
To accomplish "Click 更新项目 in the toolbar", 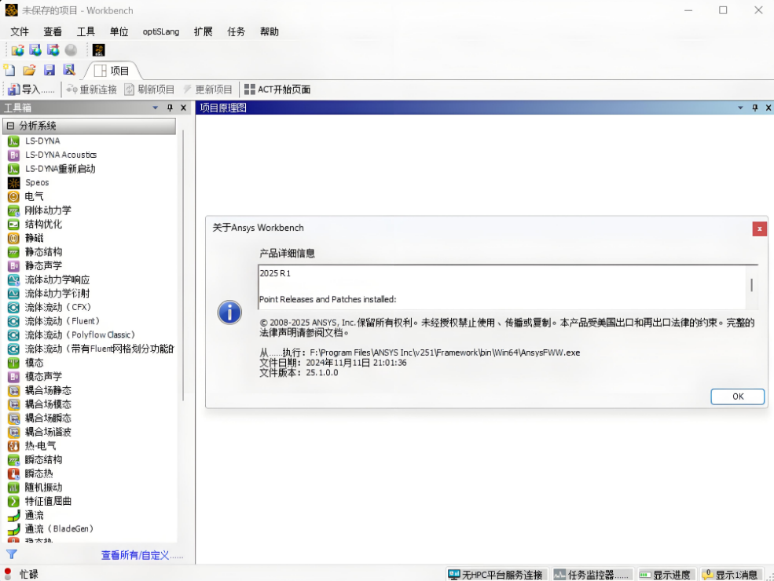I will tap(207, 90).
